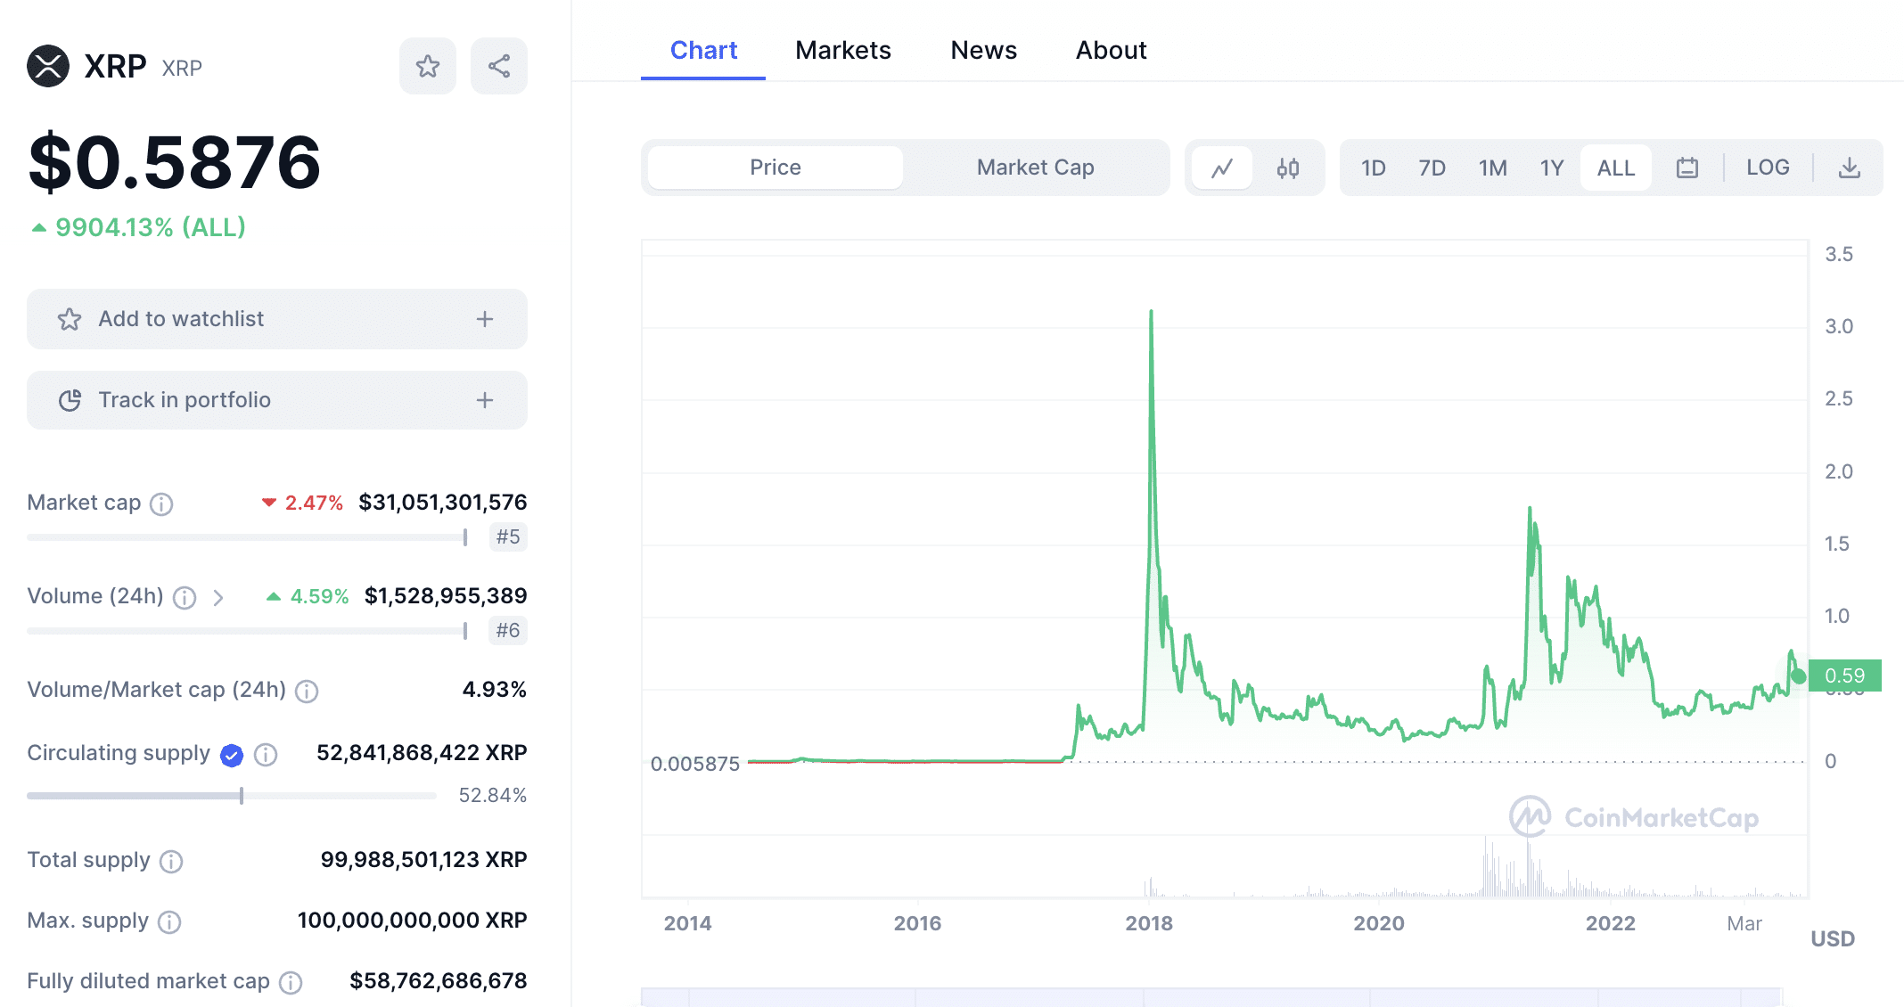Set chart range to 7D
This screenshot has height=1007, width=1904.
(1432, 168)
